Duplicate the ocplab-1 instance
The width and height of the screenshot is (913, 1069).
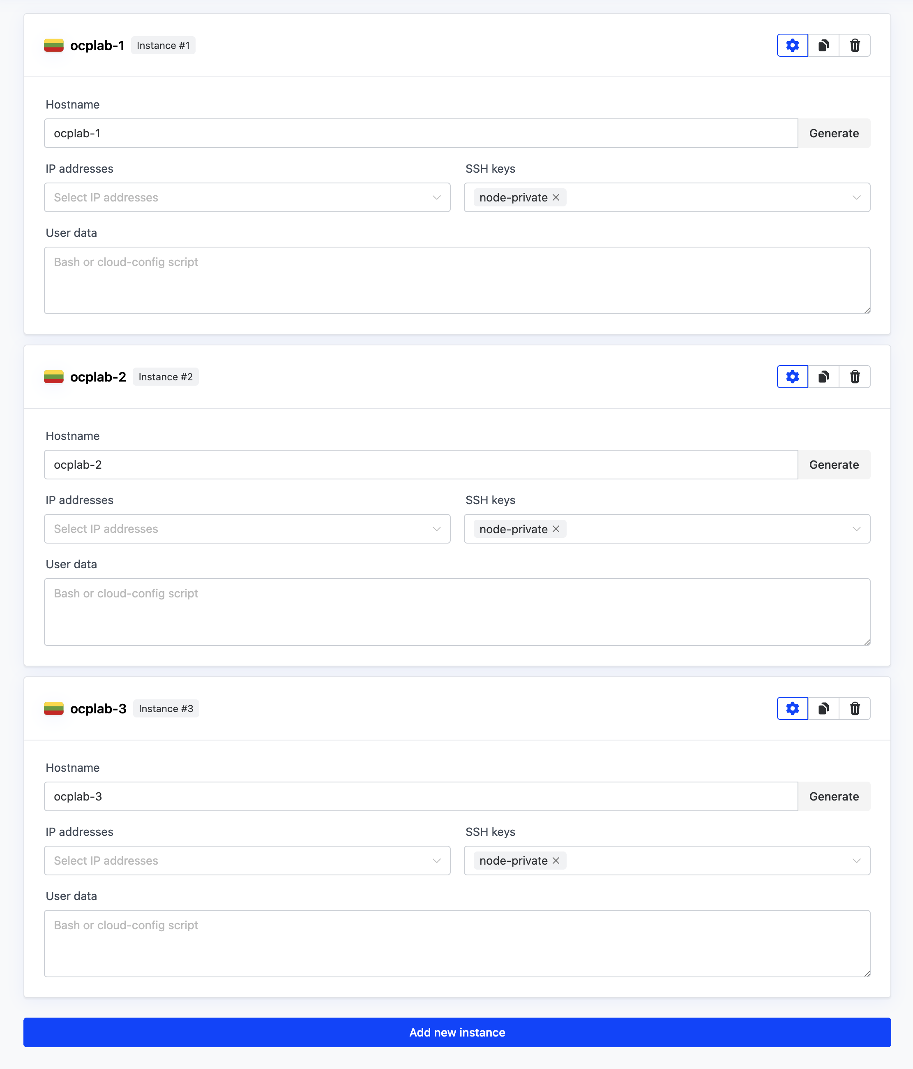click(x=823, y=45)
